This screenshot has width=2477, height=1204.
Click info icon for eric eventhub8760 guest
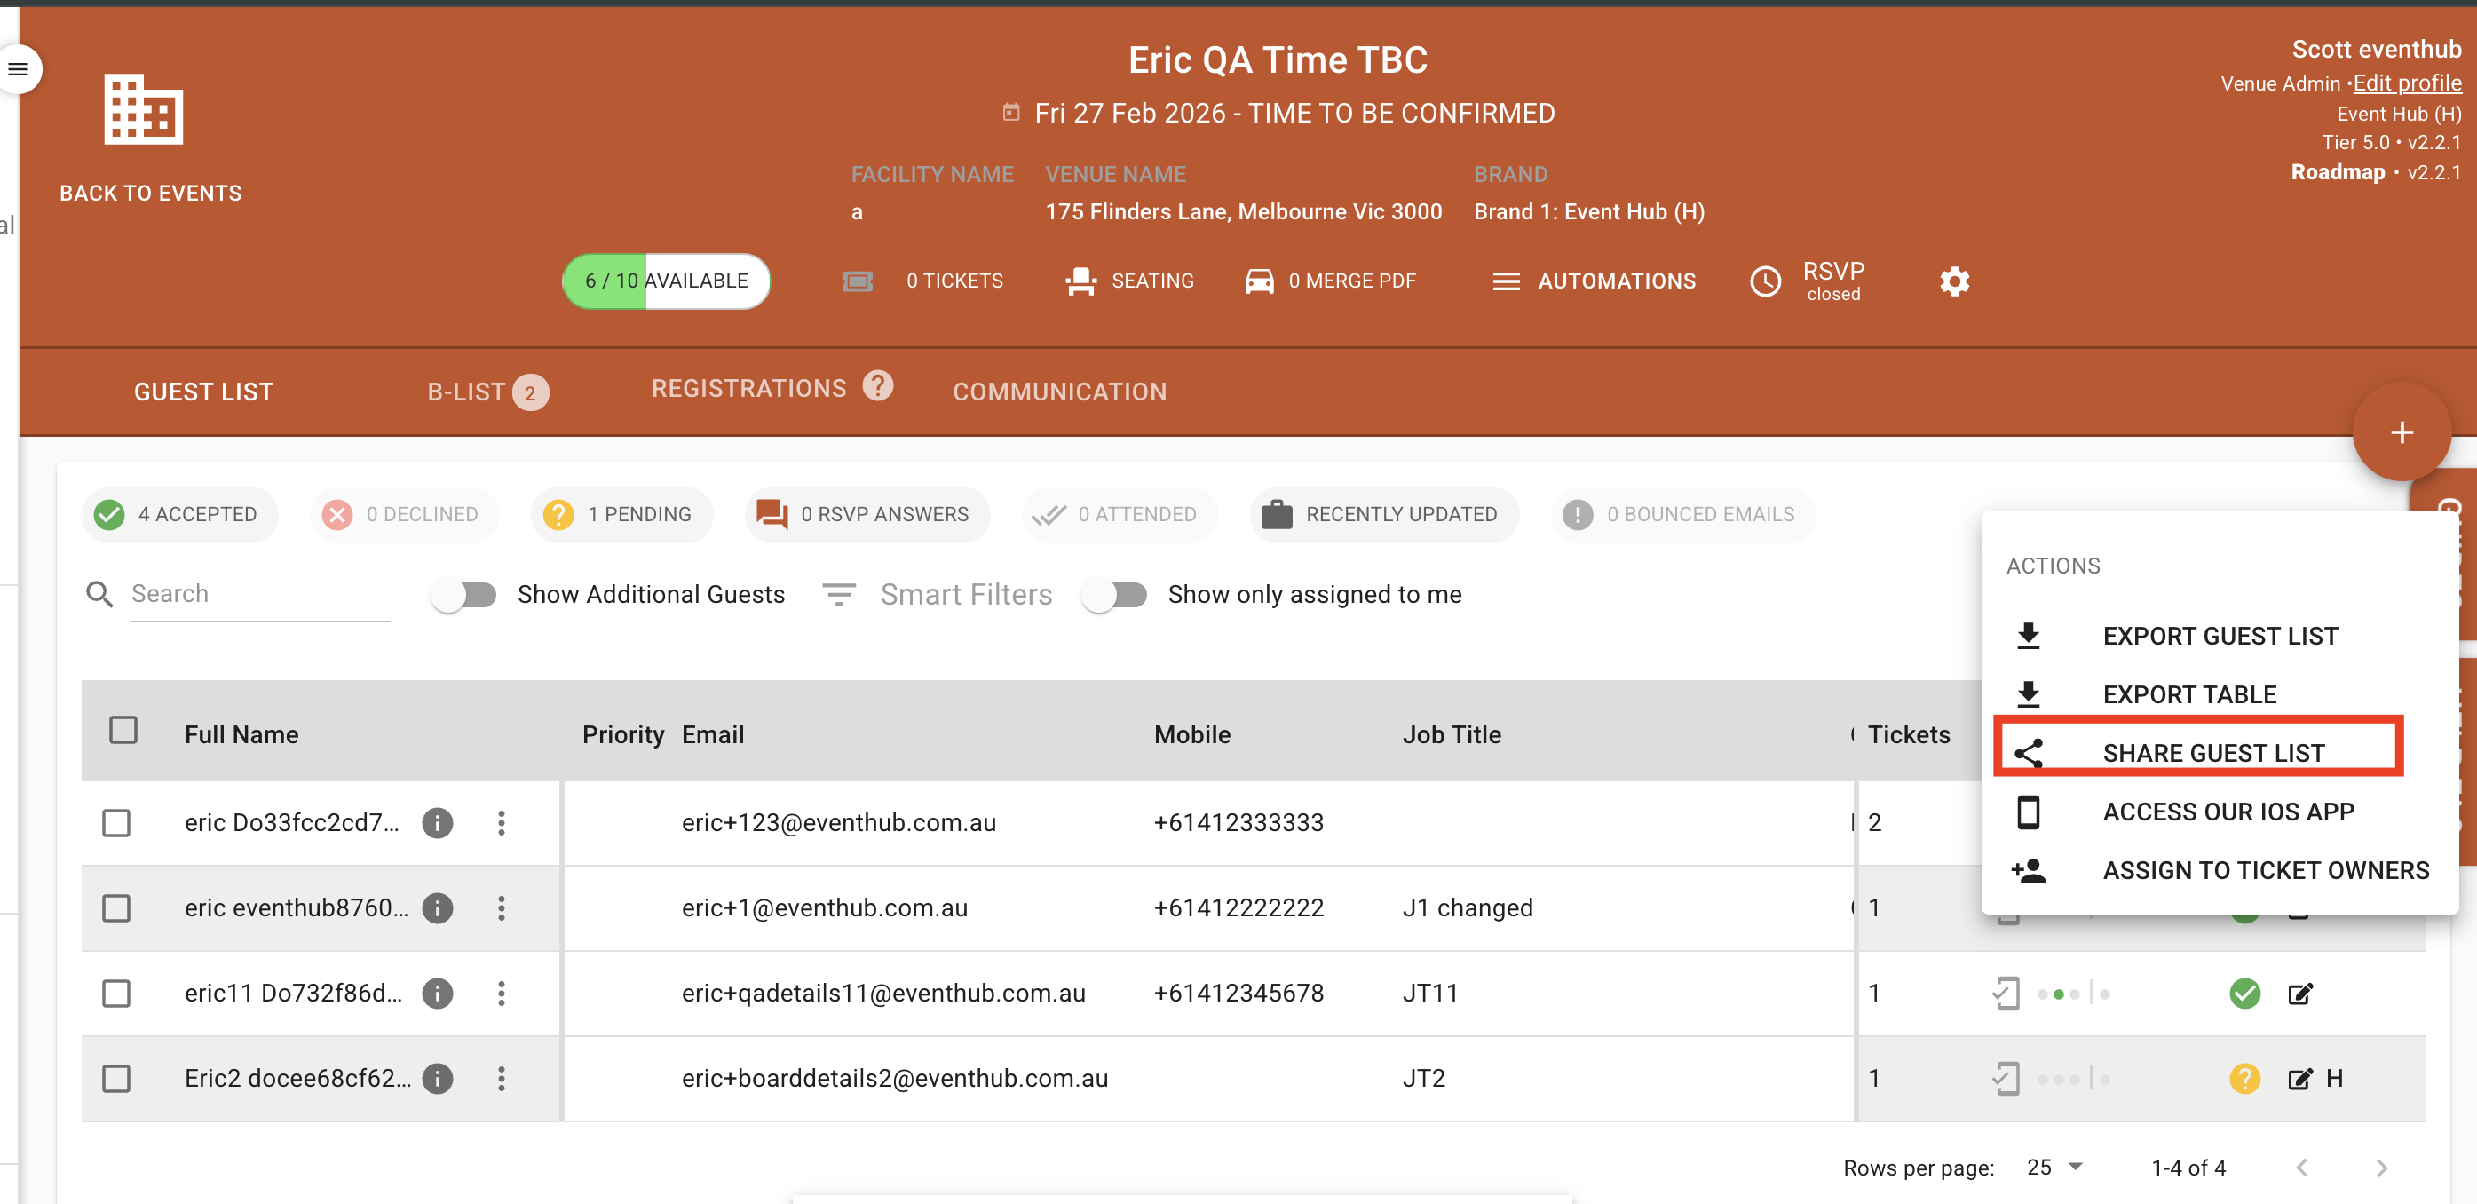(438, 907)
